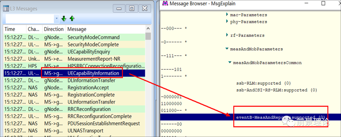
Task: Select PDUSessionEstablishmentRequest message row
Action: coord(104,123)
